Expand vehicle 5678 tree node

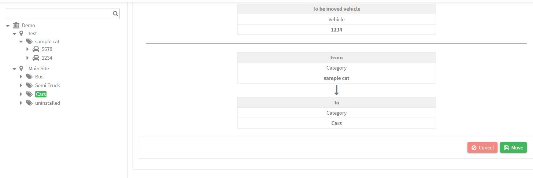pyautogui.click(x=27, y=49)
